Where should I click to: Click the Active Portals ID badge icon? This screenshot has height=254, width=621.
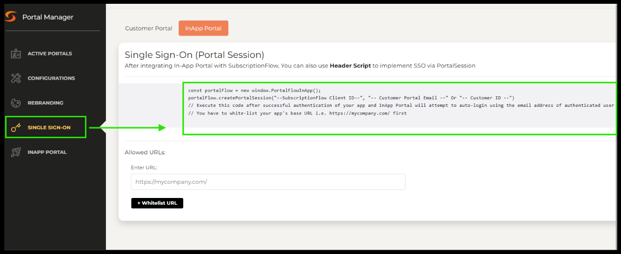[16, 54]
